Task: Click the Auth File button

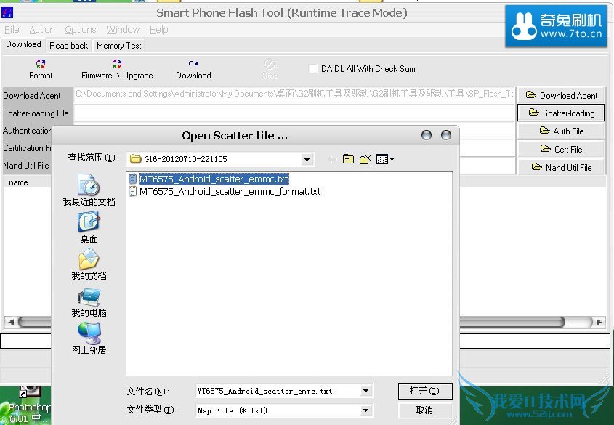Action: pos(561,131)
